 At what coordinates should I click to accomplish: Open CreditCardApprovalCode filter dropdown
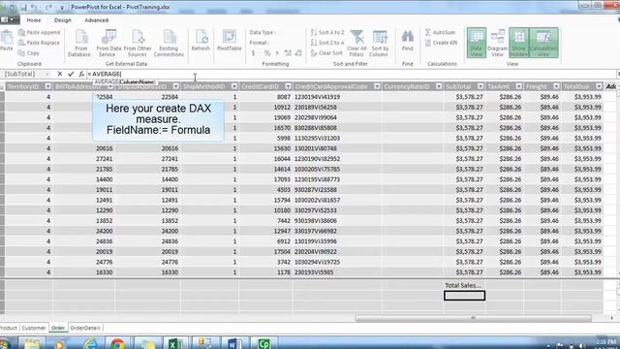[377, 86]
